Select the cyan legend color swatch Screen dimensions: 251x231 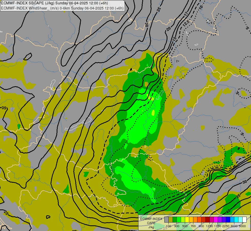pyautogui.click(x=236, y=219)
